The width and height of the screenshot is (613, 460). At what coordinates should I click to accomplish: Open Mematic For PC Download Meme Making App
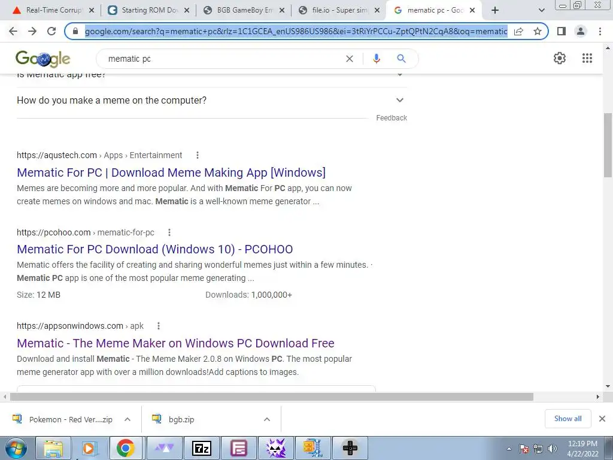[171, 172]
